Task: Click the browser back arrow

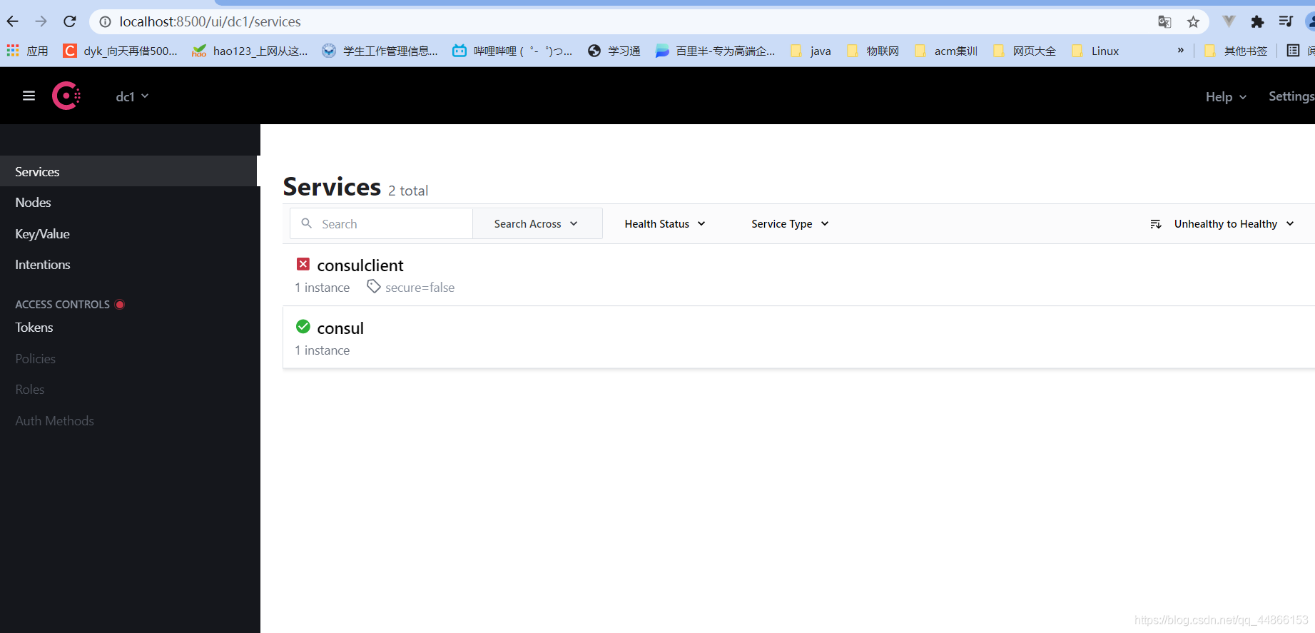Action: pyautogui.click(x=13, y=21)
